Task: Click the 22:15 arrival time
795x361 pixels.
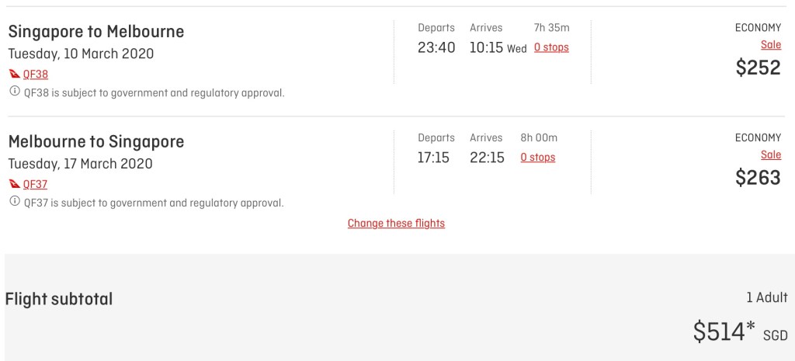Action: pos(487,158)
